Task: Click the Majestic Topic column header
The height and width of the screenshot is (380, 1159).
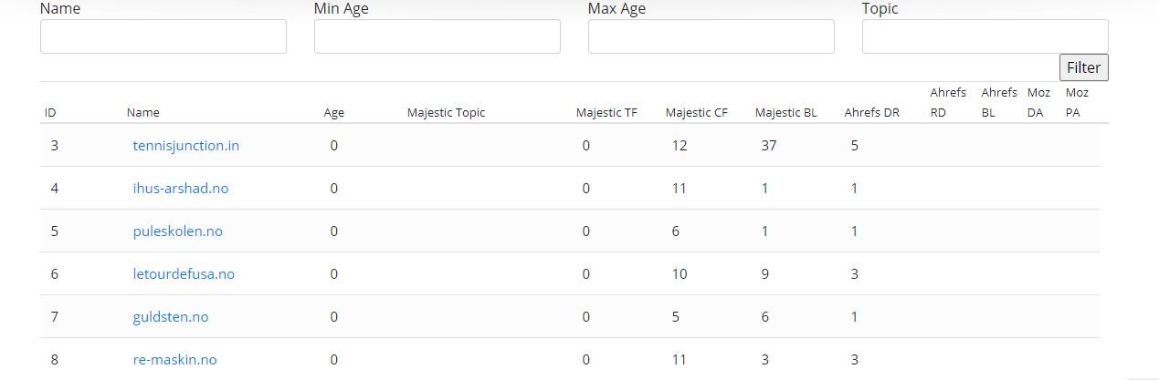Action: point(446,113)
